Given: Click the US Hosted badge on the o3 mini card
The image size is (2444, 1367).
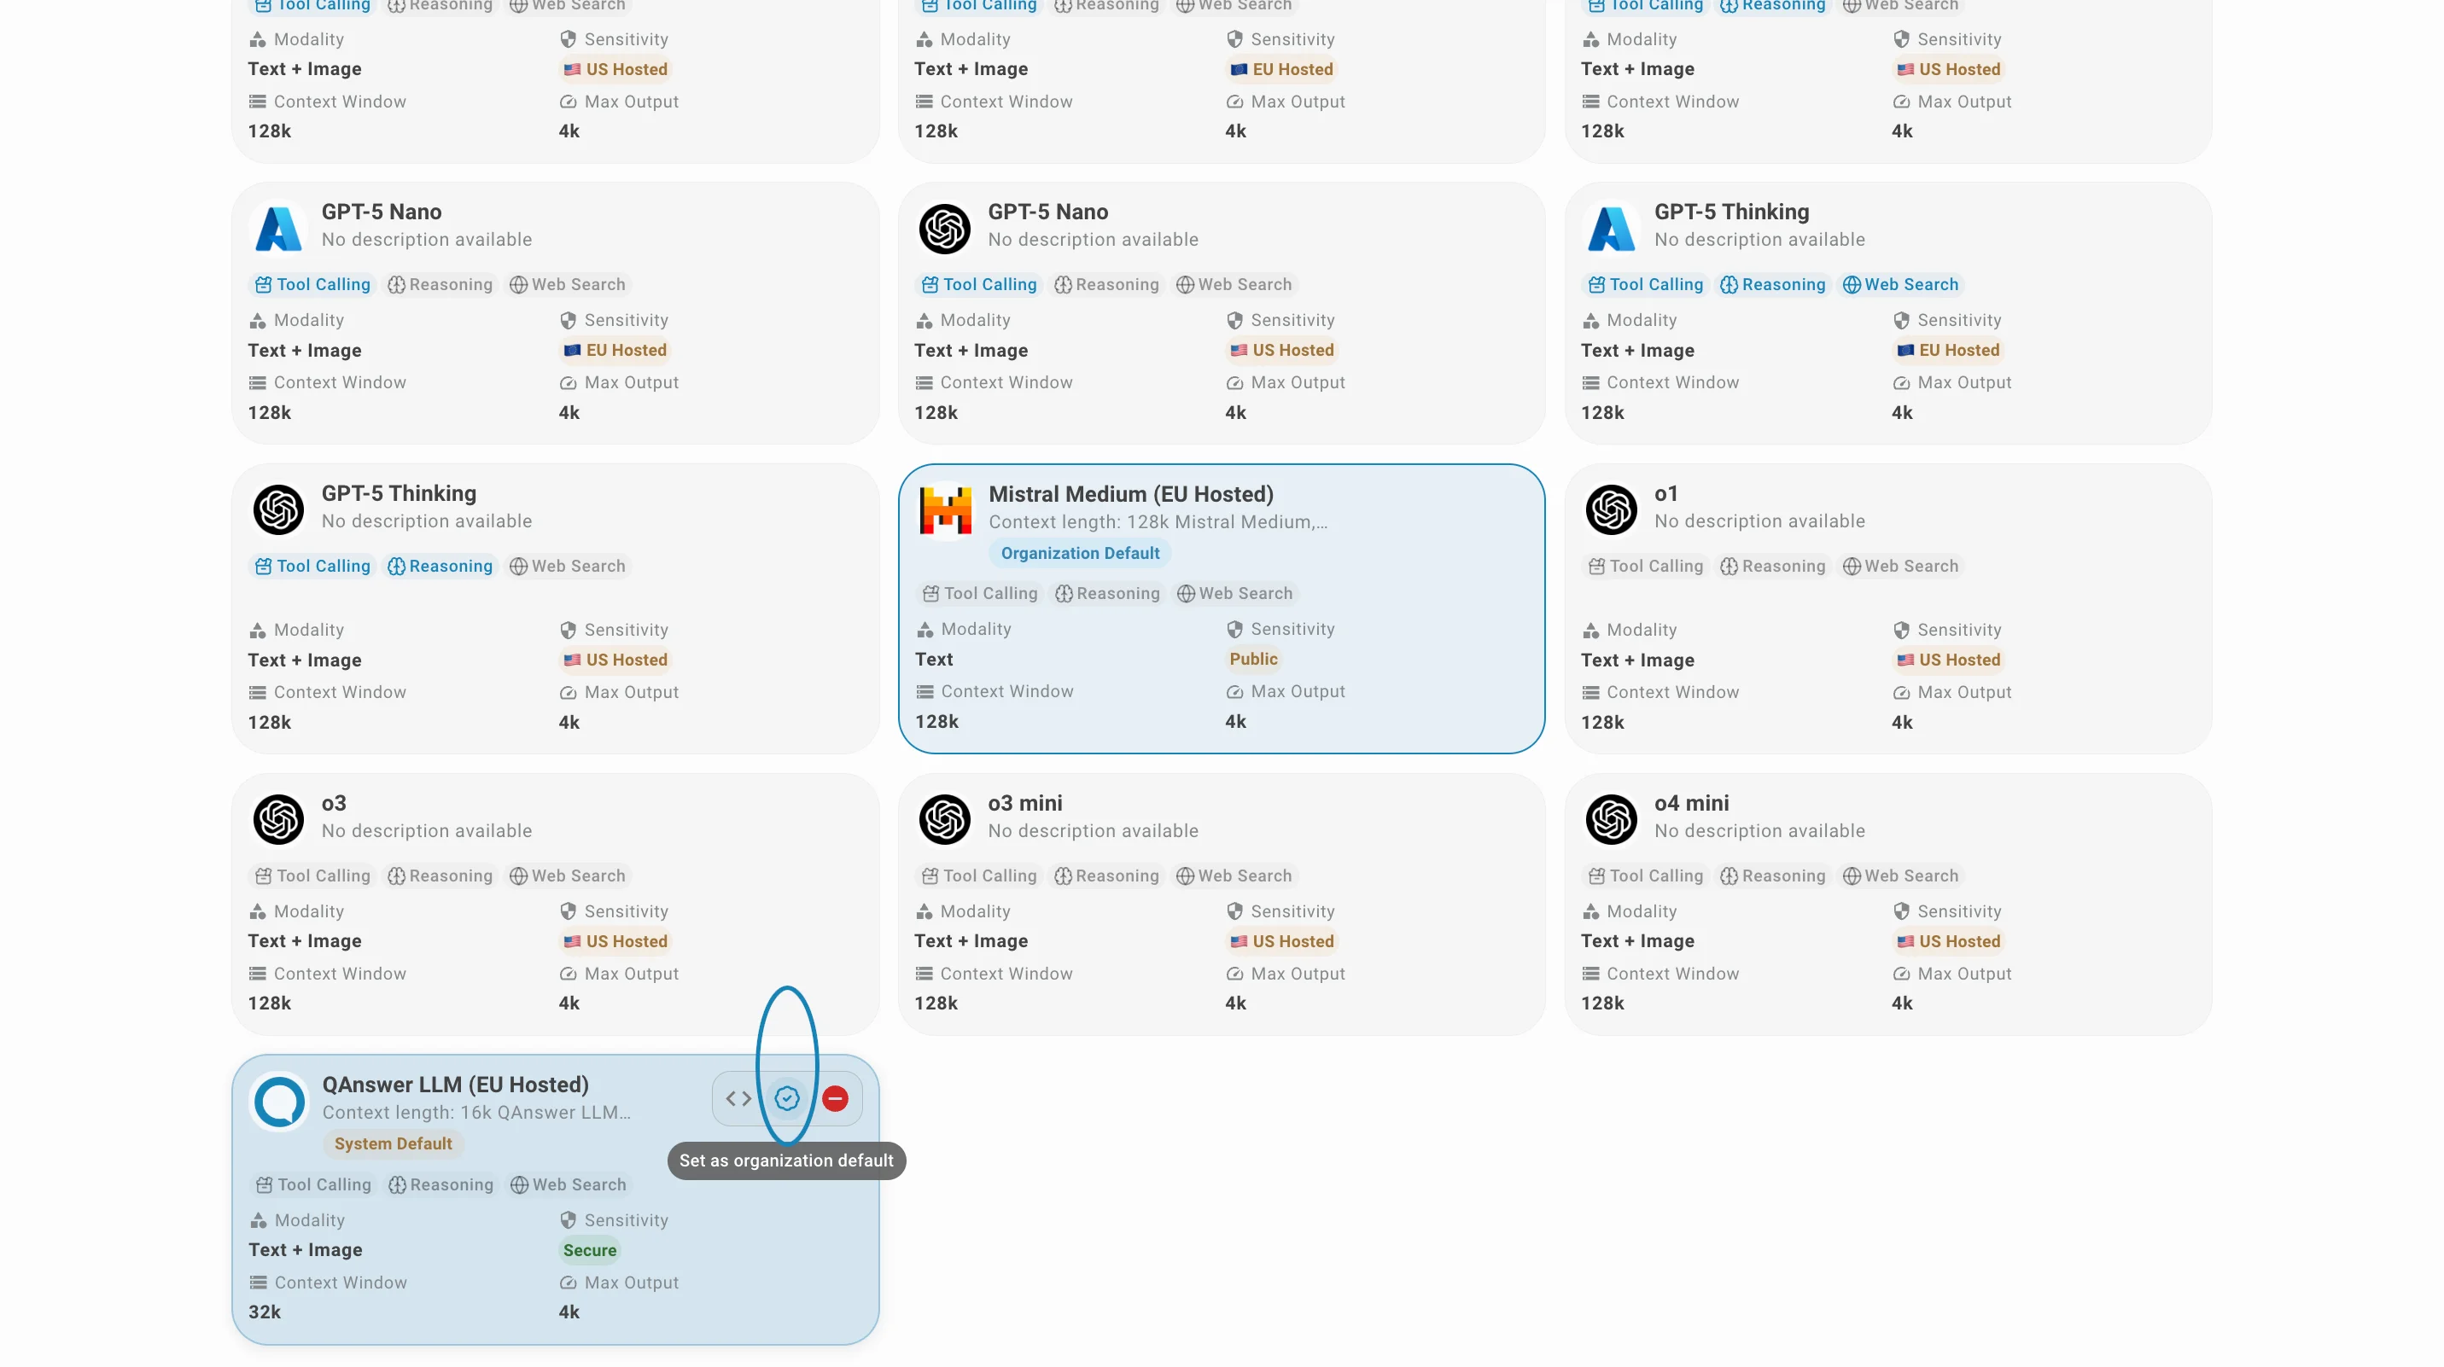Looking at the screenshot, I should tap(1282, 941).
